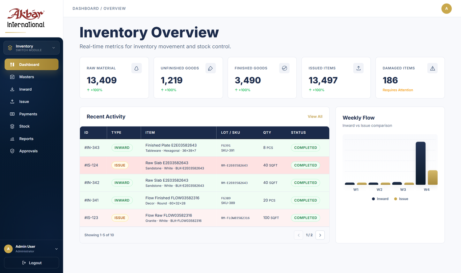Viewport: 461px width, 273px height.
Task: Toggle the Inward series in chart legend
Action: [x=380, y=199]
